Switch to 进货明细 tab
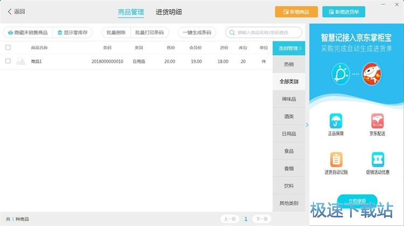This screenshot has width=404, height=226. (169, 12)
